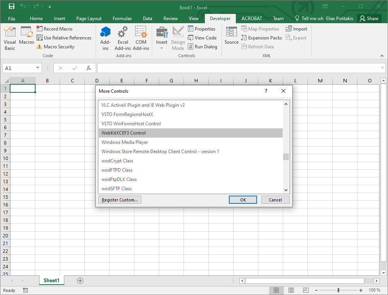
Task: Cancel the More Controls dialog
Action: click(x=275, y=200)
